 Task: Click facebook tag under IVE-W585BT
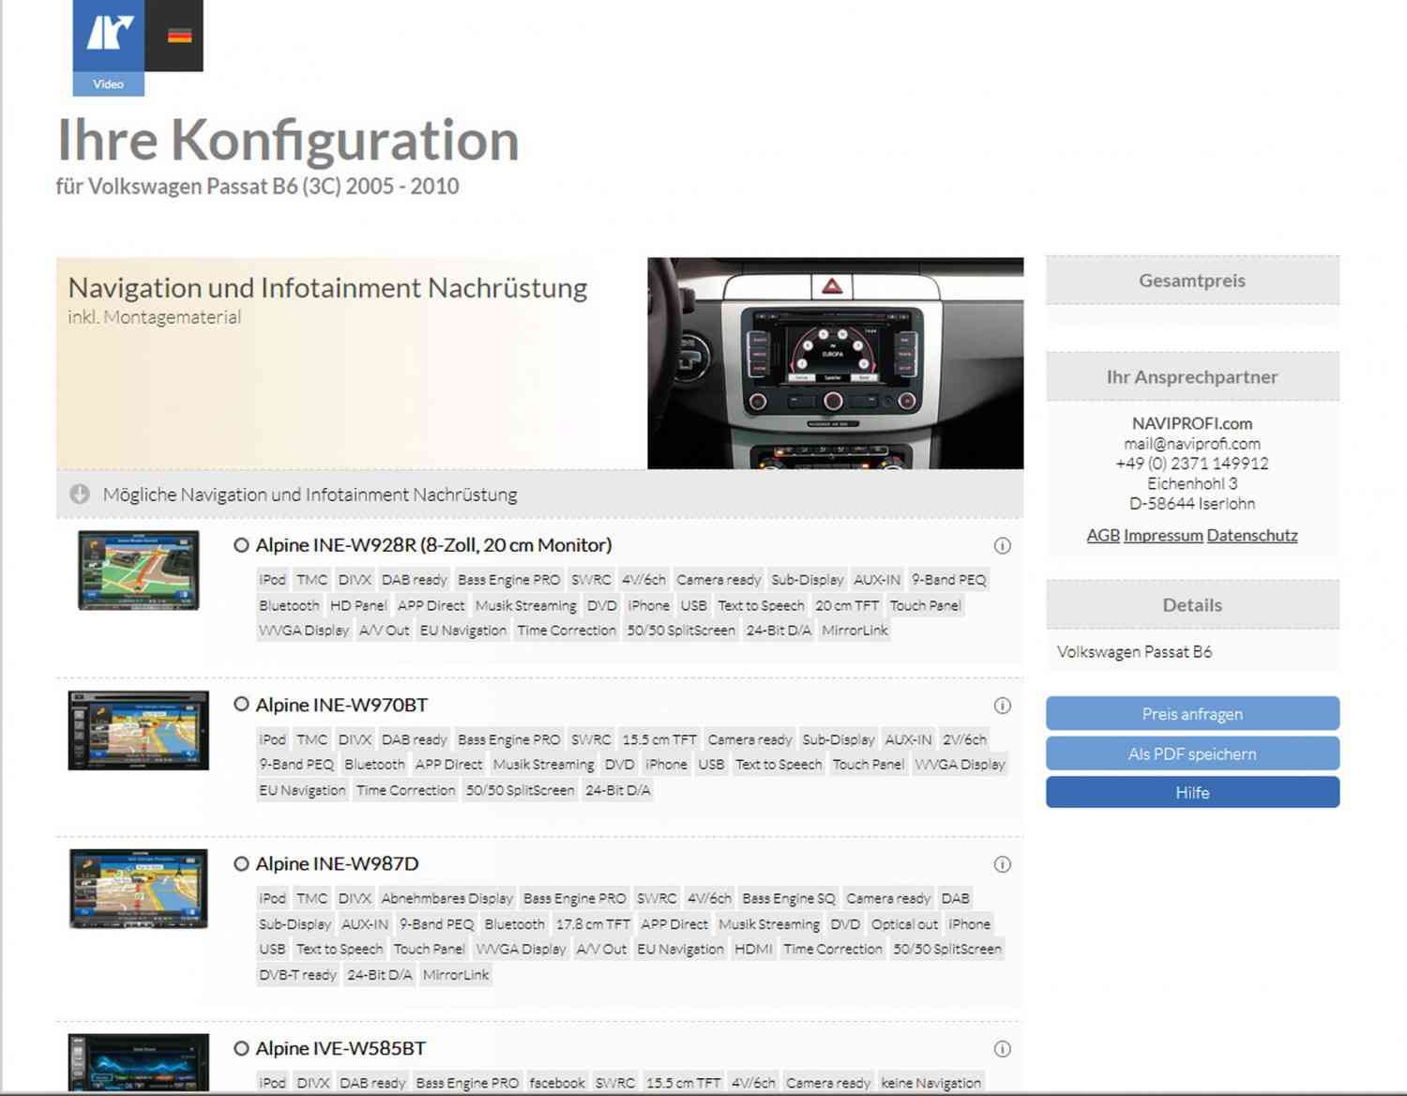click(x=556, y=1083)
